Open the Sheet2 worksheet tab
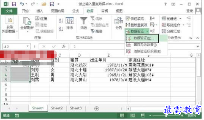 [57, 108]
